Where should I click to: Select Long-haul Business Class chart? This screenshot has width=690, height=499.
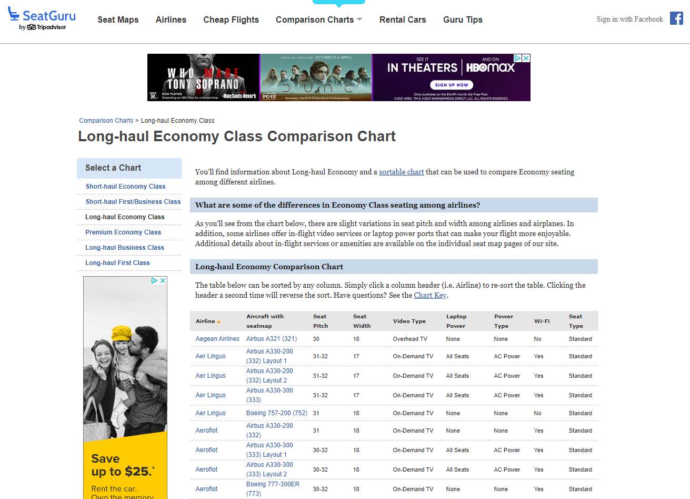coord(125,248)
